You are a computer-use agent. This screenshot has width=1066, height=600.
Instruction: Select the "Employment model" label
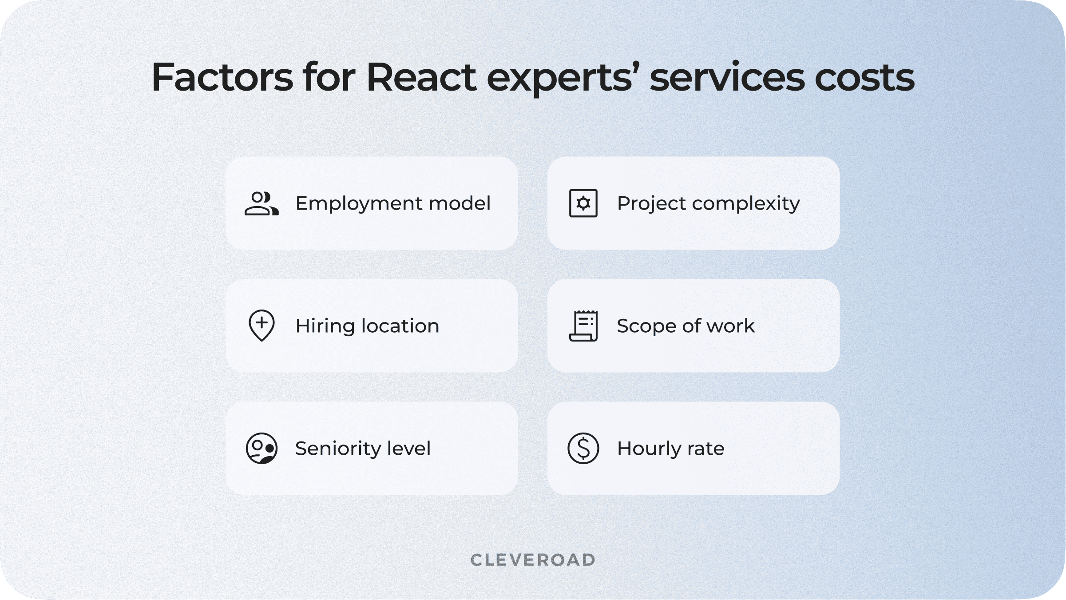click(x=393, y=204)
